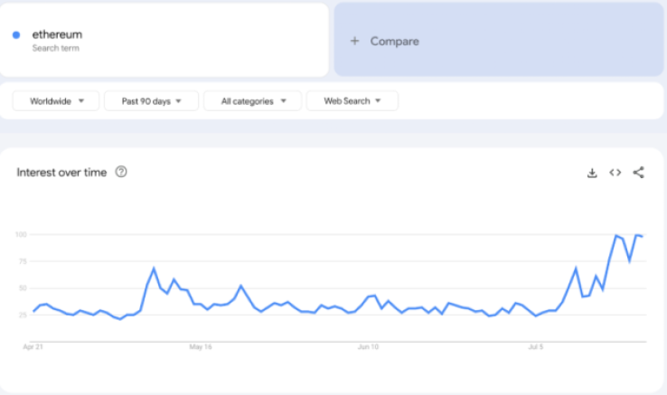Click the blue dot beside ethereum

pyautogui.click(x=16, y=35)
